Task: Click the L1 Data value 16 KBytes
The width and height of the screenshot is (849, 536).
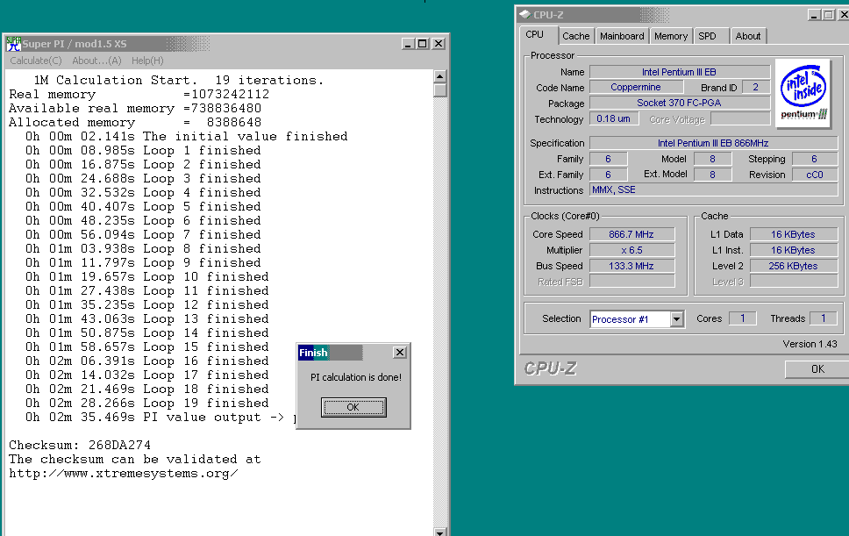Action: [793, 234]
